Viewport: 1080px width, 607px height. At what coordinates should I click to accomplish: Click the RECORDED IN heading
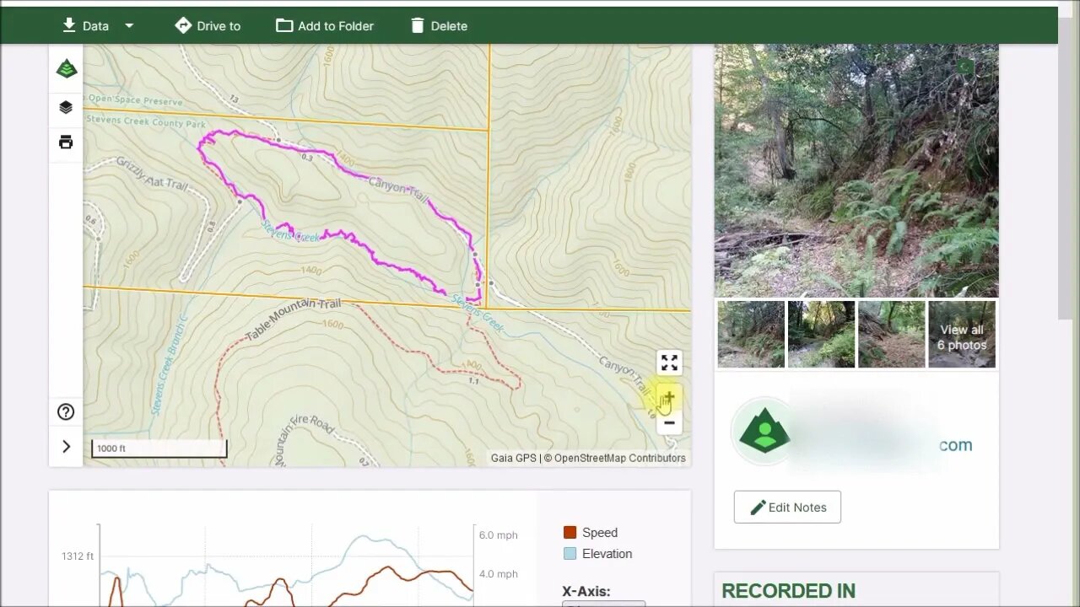tap(788, 591)
